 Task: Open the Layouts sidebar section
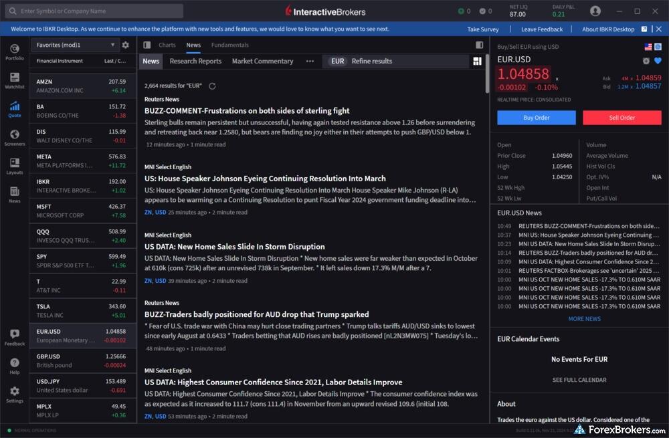coord(14,166)
